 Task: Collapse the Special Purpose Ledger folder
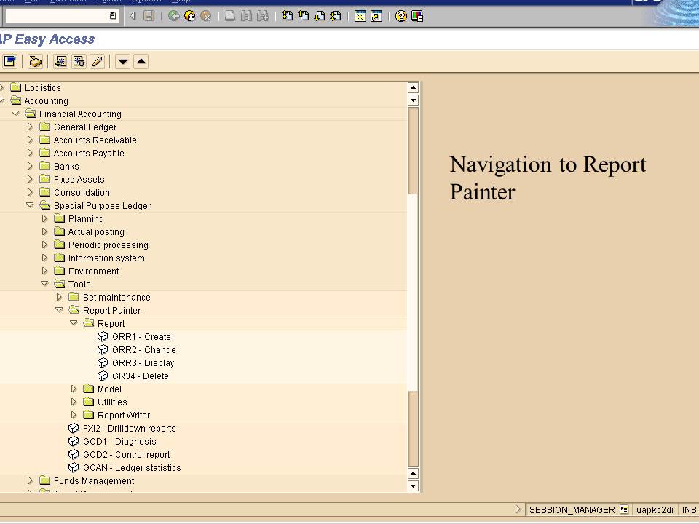(x=31, y=205)
